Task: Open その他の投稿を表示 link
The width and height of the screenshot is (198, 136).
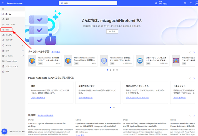Action: click(x=46, y=116)
